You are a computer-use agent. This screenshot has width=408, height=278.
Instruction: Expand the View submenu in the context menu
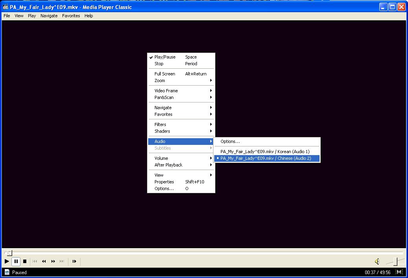181,175
